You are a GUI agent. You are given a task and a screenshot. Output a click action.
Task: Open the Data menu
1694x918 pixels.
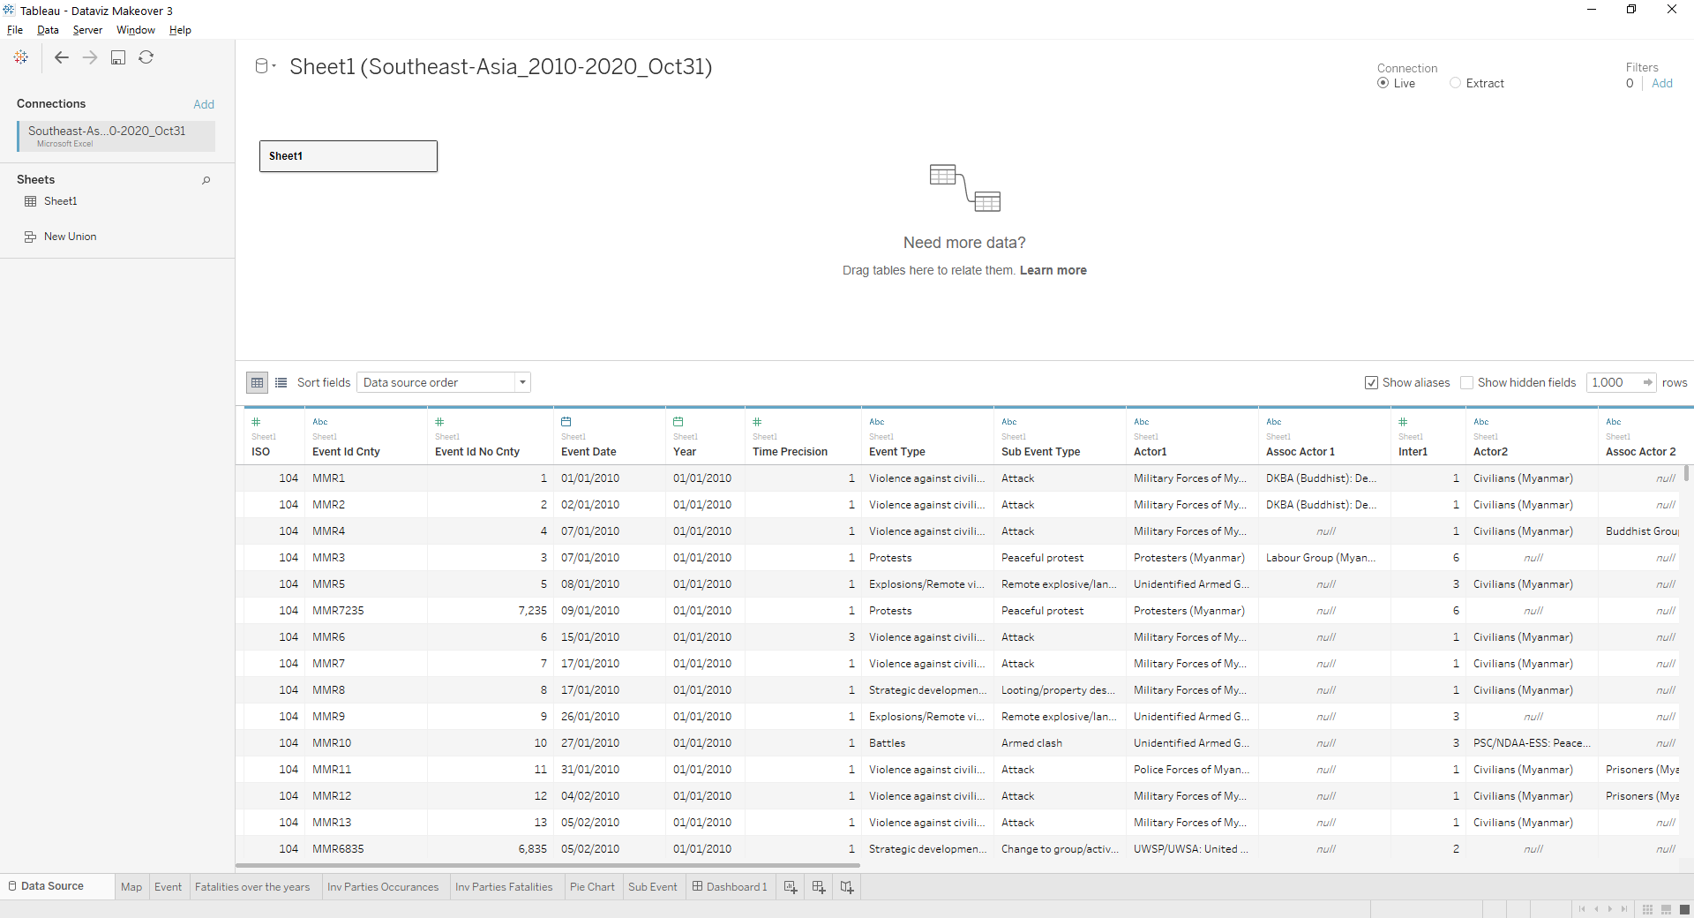point(48,29)
